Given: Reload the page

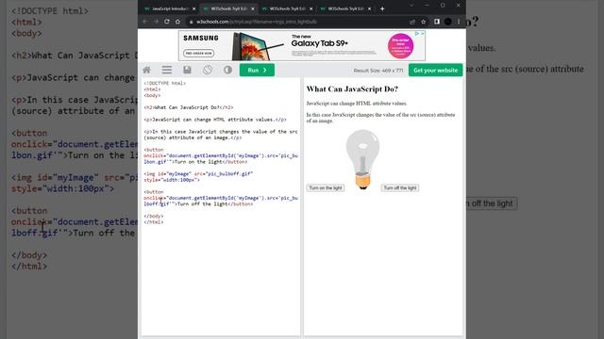Looking at the screenshot, I should pos(167,22).
